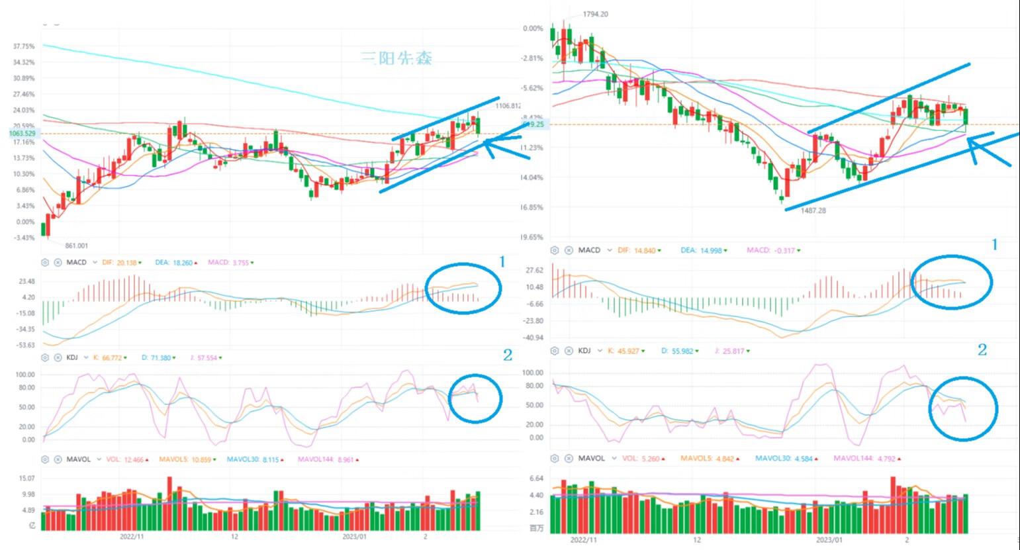Click the -2.81% axis label
This screenshot has height=550, width=1020.
(533, 58)
